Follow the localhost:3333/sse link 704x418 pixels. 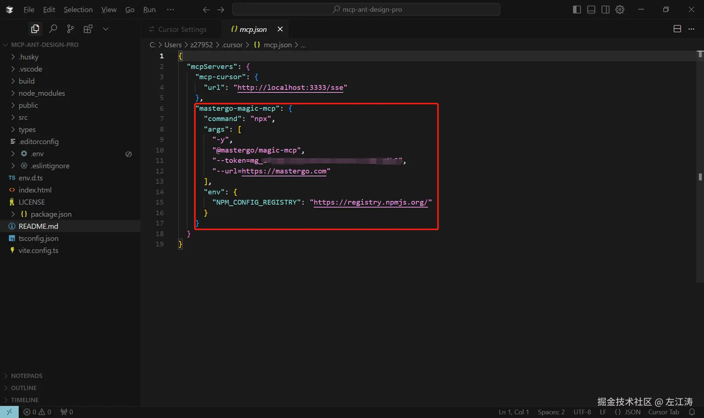coord(291,88)
